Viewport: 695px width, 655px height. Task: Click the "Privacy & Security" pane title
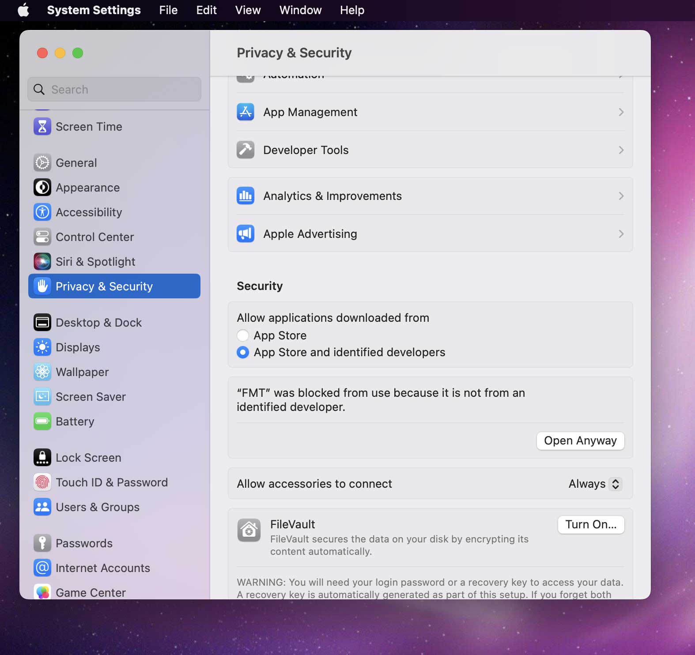click(294, 53)
